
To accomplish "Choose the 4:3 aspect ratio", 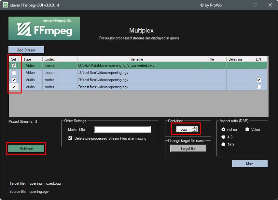I will tap(223, 137).
